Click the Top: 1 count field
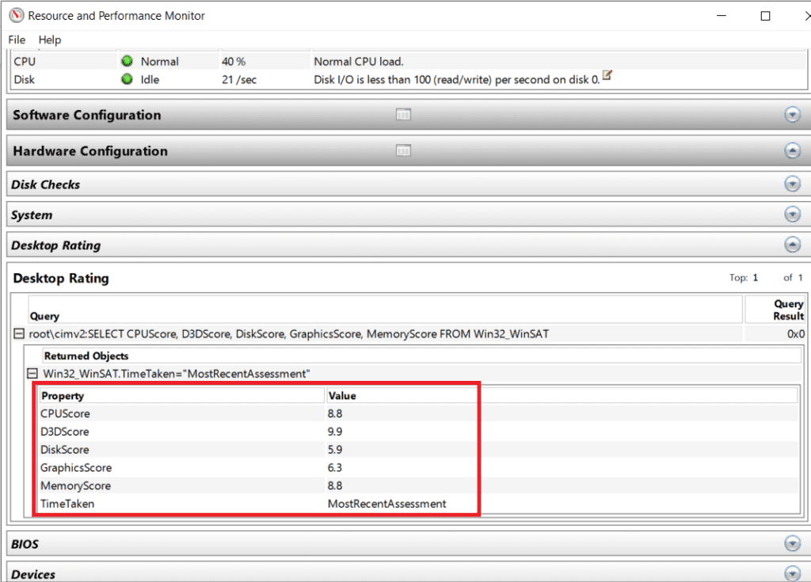The width and height of the screenshot is (811, 582). [744, 278]
